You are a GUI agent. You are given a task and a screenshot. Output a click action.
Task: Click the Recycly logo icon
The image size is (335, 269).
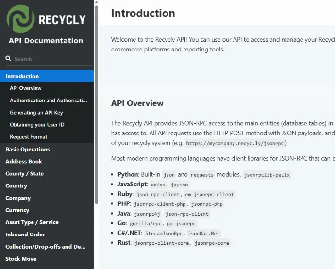(20, 19)
